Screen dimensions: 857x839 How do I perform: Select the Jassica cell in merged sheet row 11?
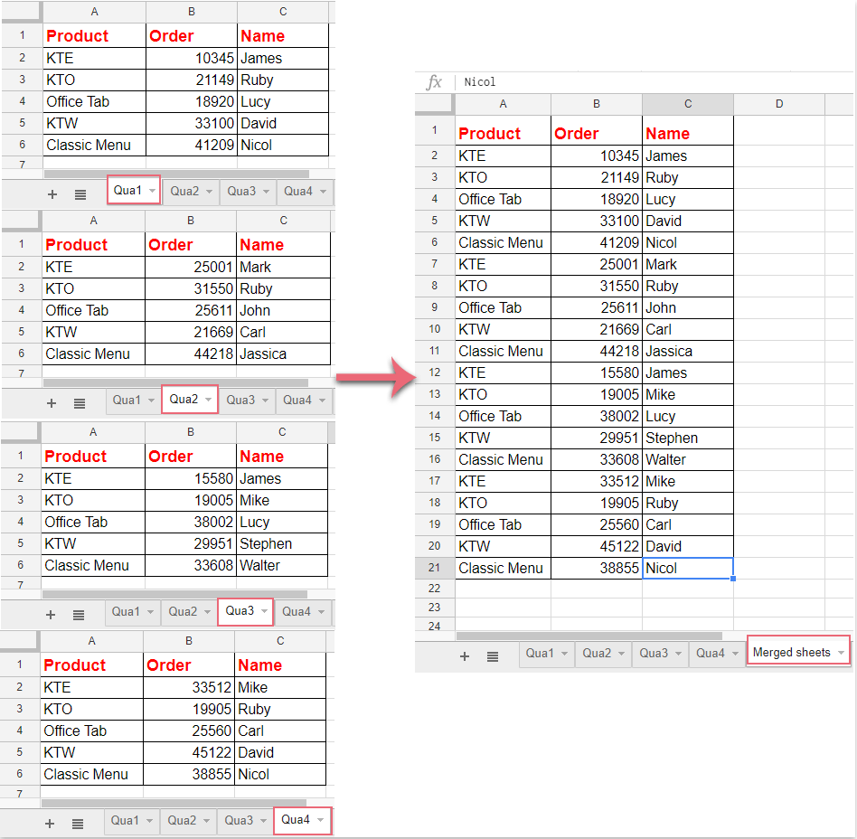(x=687, y=351)
